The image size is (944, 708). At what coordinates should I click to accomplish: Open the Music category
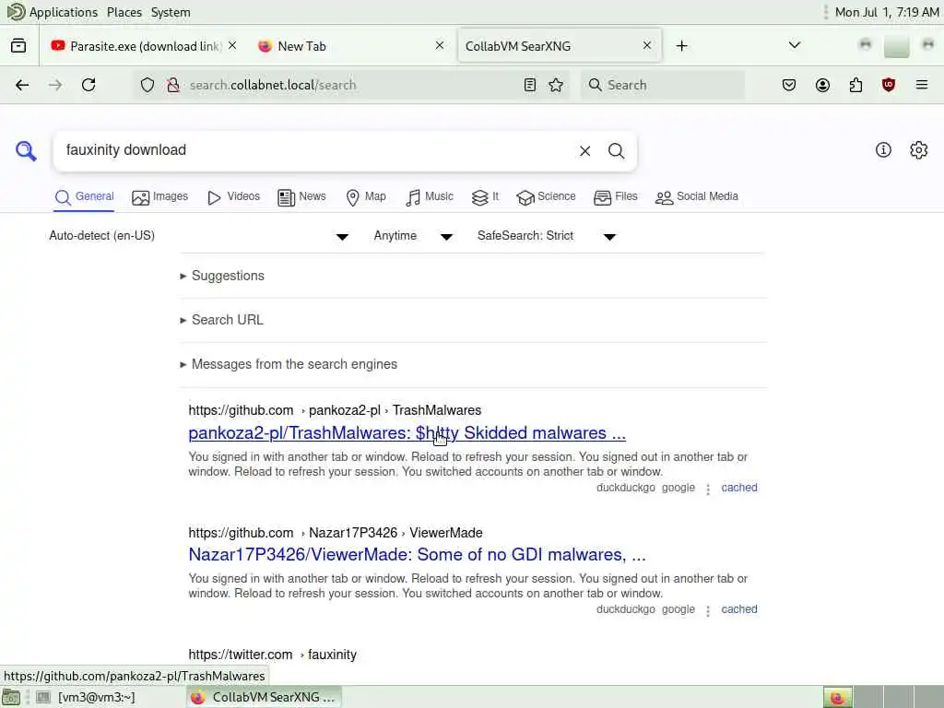430,197
